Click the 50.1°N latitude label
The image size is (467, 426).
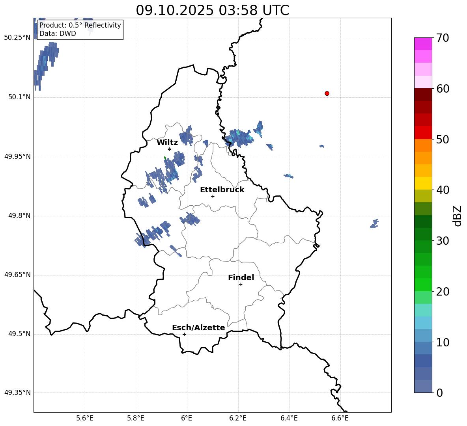[19, 97]
